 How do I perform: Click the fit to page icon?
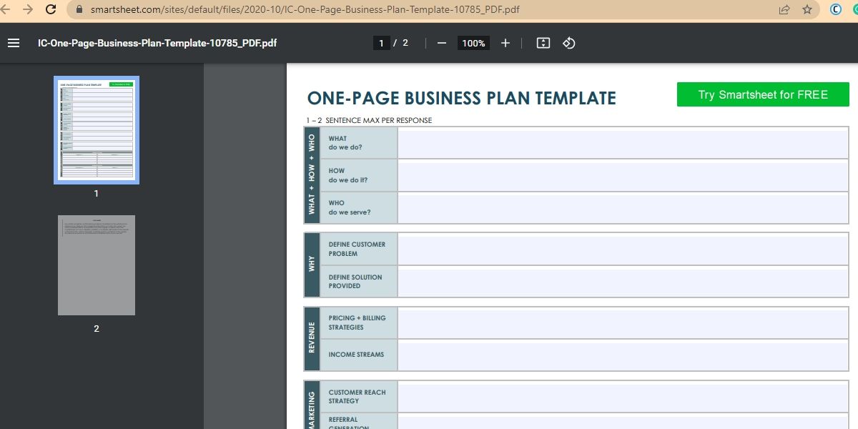(543, 43)
